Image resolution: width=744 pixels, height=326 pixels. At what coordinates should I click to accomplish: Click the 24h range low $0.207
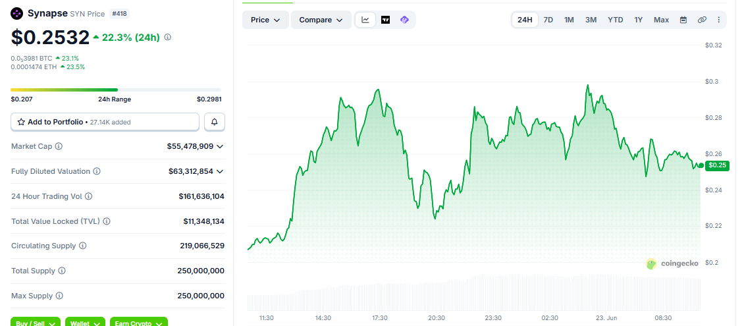(22, 99)
